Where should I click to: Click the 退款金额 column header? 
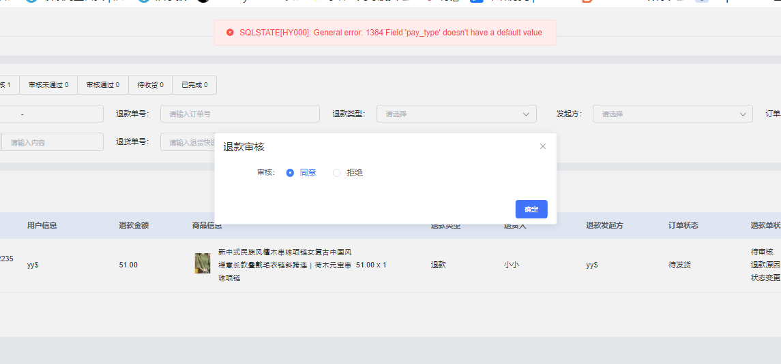pos(134,225)
